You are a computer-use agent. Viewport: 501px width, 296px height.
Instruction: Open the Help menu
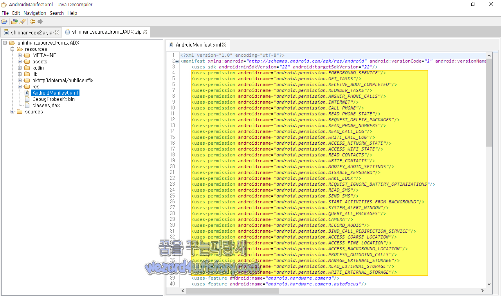coord(72,13)
